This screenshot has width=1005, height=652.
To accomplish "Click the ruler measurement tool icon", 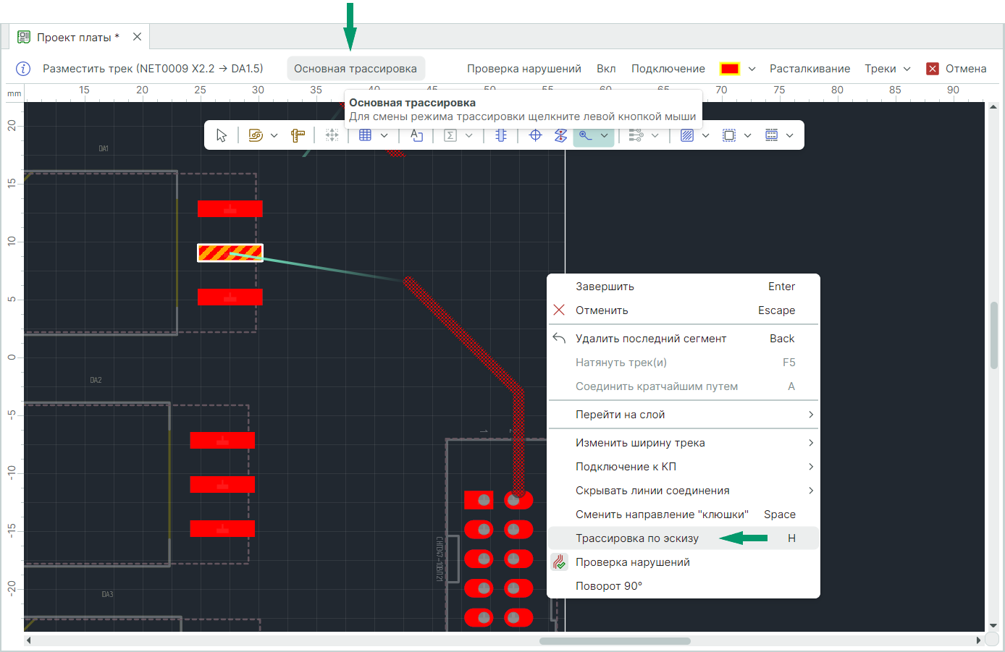I will point(298,135).
